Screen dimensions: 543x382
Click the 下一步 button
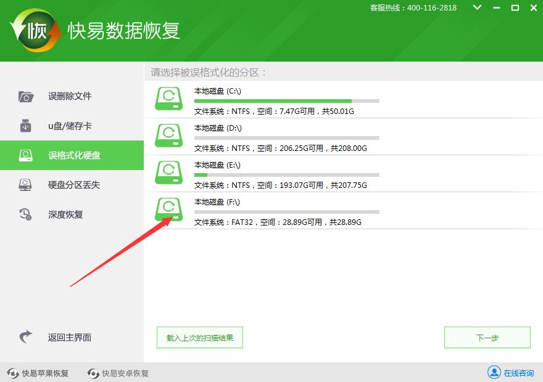pos(487,338)
